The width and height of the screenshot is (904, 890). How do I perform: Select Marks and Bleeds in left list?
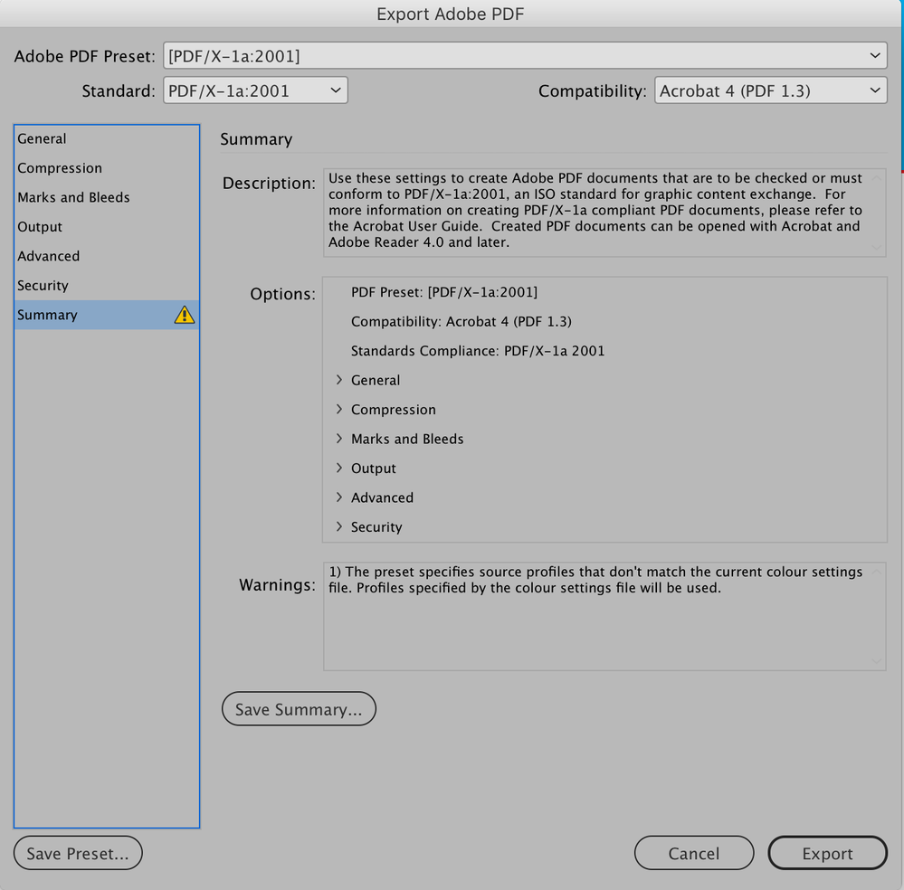pos(107,197)
